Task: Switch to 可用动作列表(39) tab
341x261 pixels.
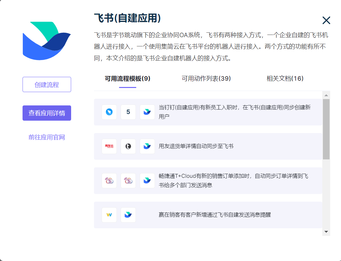Action: click(206, 79)
